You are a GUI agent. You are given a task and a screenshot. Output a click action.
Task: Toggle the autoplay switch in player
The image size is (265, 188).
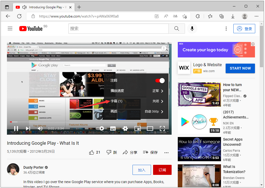(100, 129)
